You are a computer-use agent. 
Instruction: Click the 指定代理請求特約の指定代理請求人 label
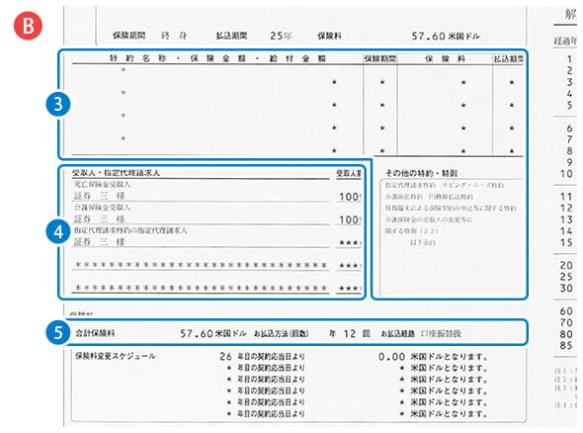pyautogui.click(x=130, y=230)
